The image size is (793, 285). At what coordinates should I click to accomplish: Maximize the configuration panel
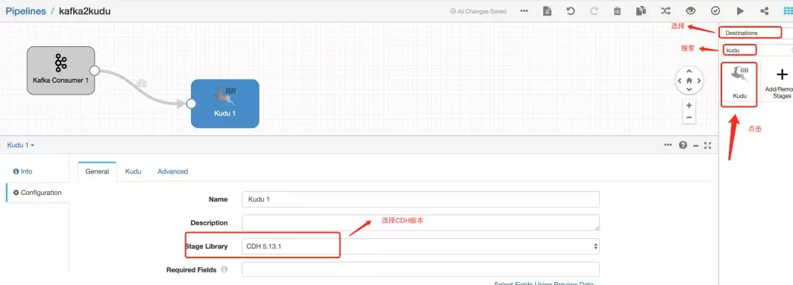[x=708, y=145]
